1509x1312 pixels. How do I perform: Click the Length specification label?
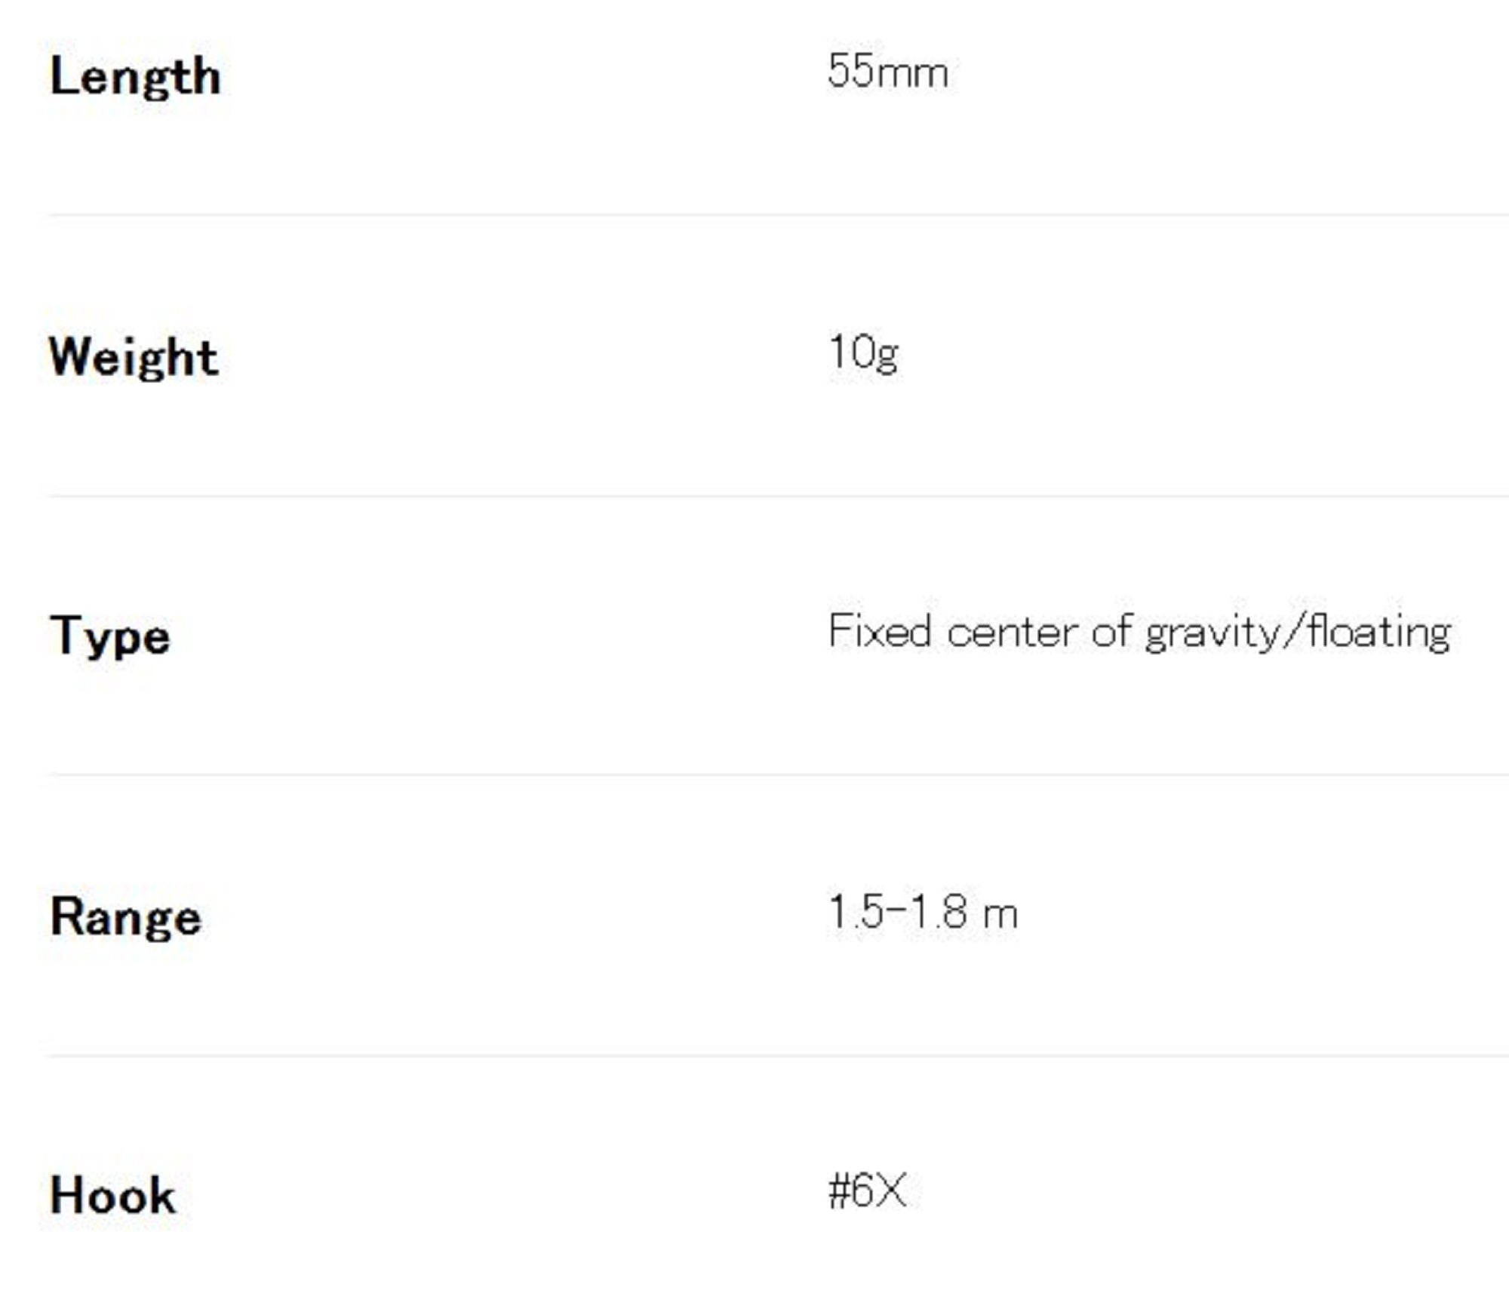pyautogui.click(x=135, y=77)
